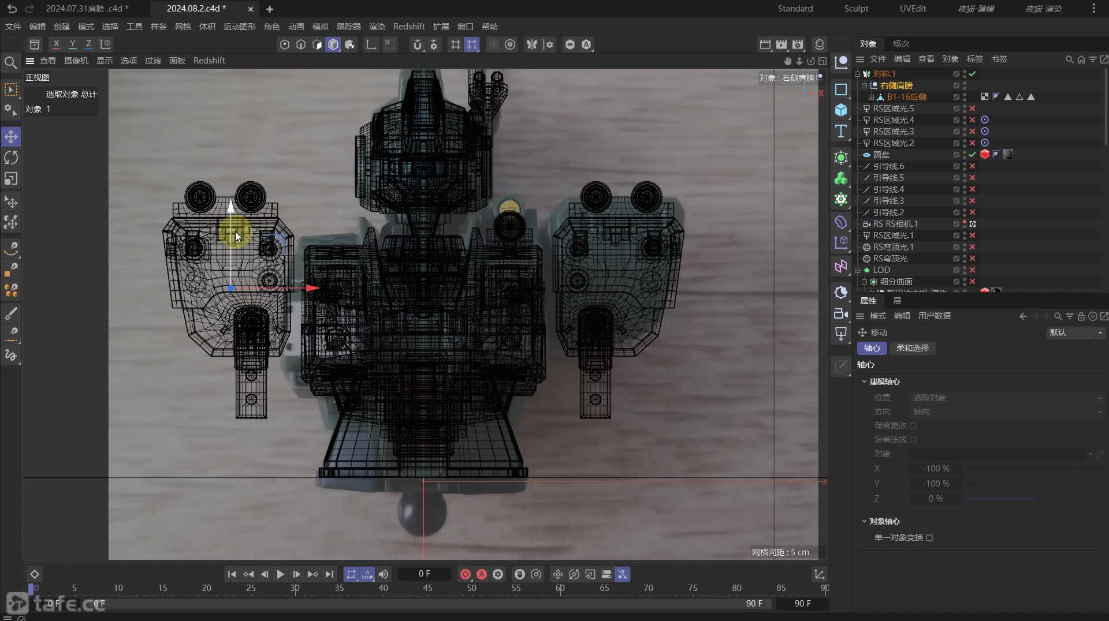Collapse the 对称.1 tree node
The height and width of the screenshot is (621, 1109).
click(x=858, y=74)
